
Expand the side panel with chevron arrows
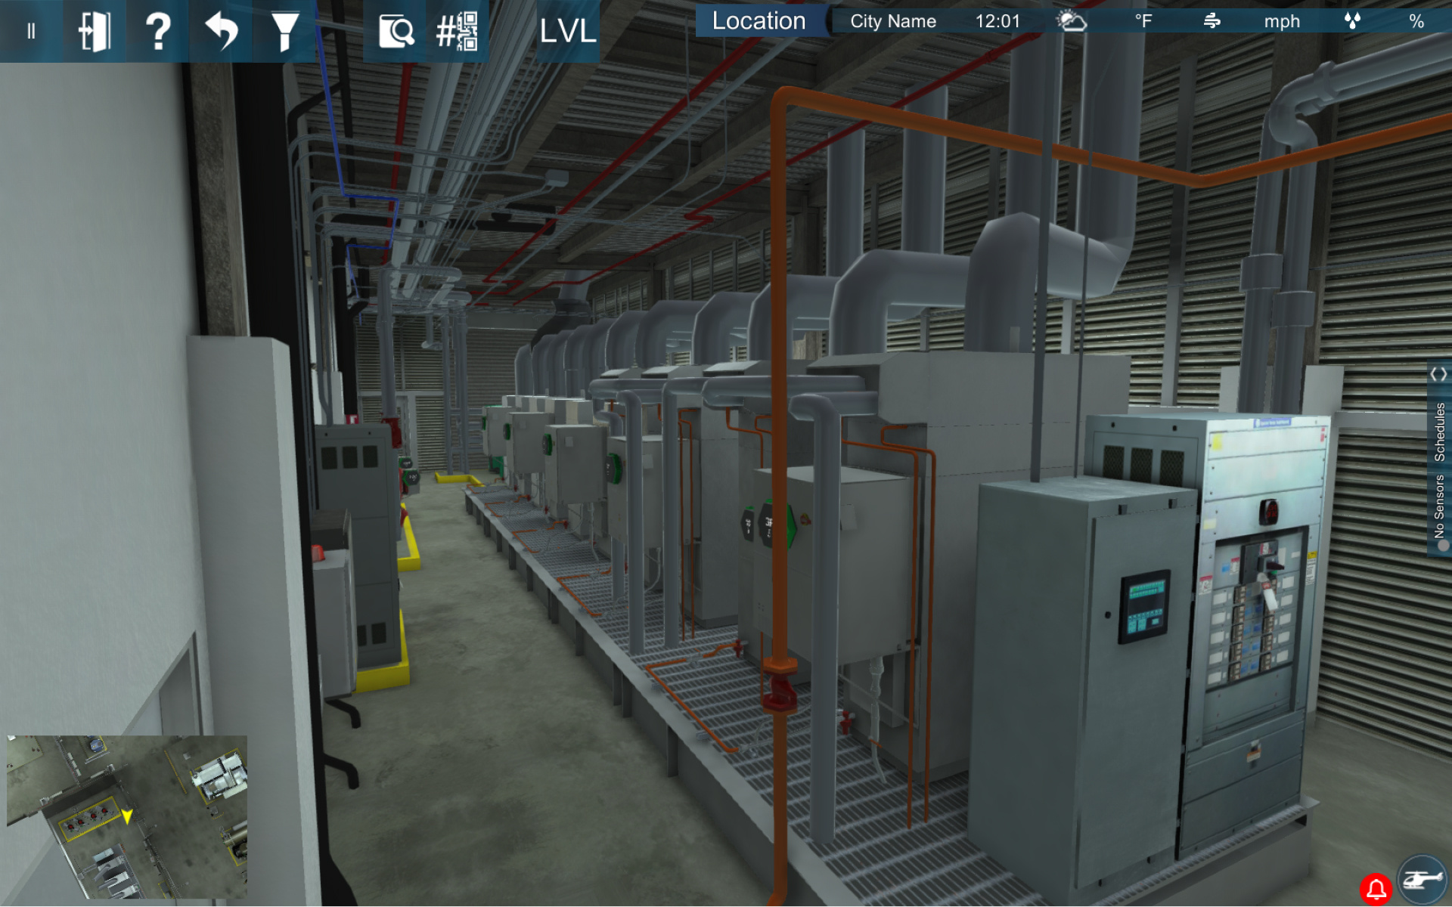[1438, 374]
